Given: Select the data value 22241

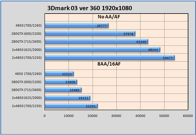Looking at the screenshot, I should tap(91, 106).
